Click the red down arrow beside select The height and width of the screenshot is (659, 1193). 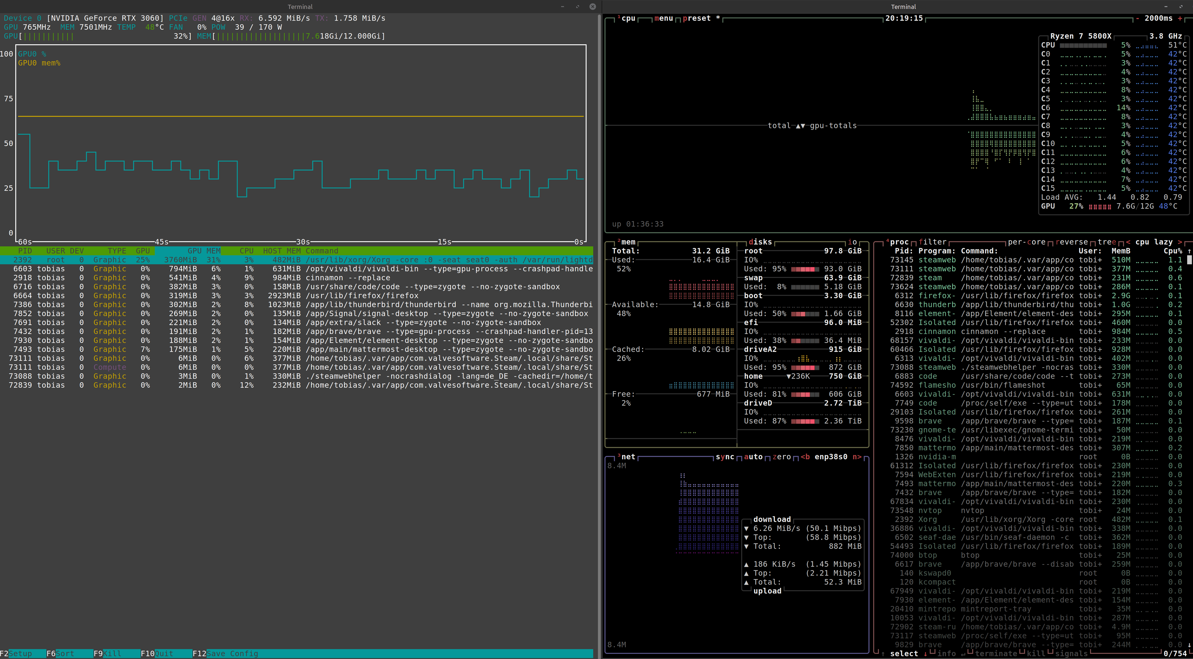925,653
